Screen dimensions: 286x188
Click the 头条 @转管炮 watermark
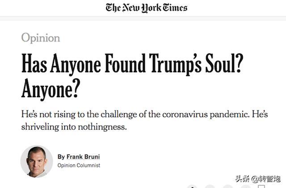click(x=258, y=179)
